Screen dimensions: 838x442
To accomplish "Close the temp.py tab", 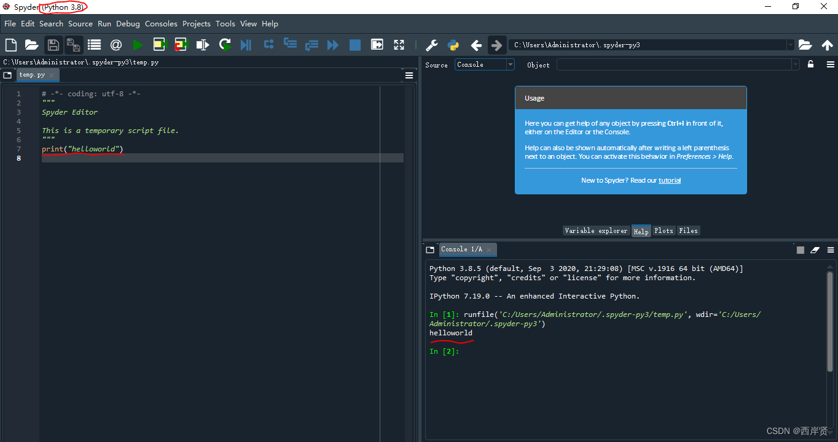I will 52,75.
